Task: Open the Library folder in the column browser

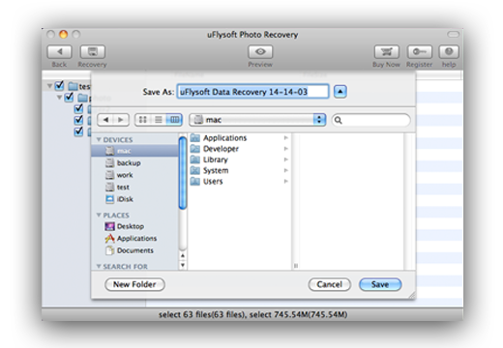Action: point(239,159)
